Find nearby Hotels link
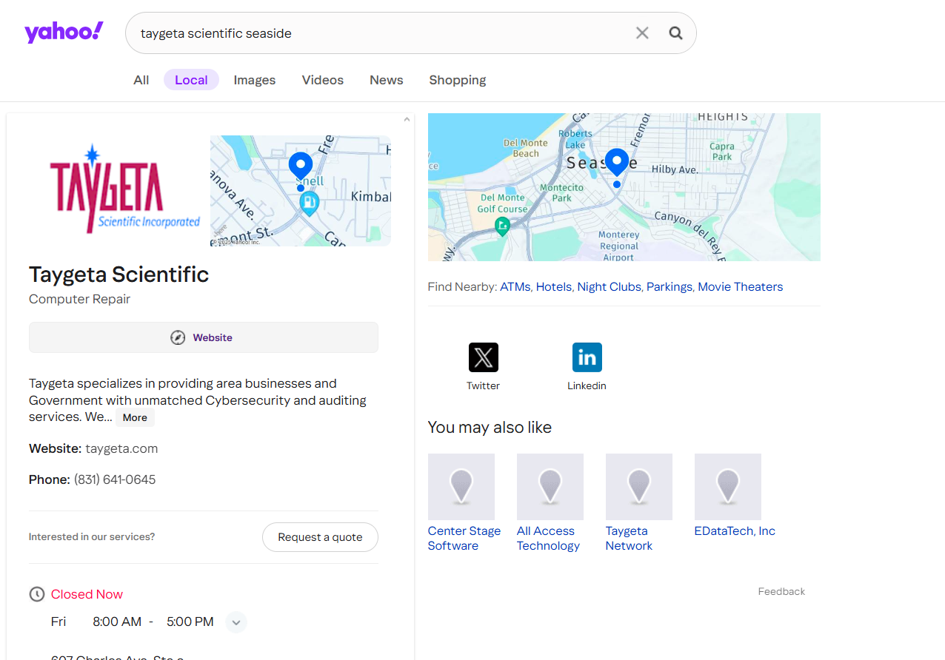The image size is (945, 660). pyautogui.click(x=553, y=287)
